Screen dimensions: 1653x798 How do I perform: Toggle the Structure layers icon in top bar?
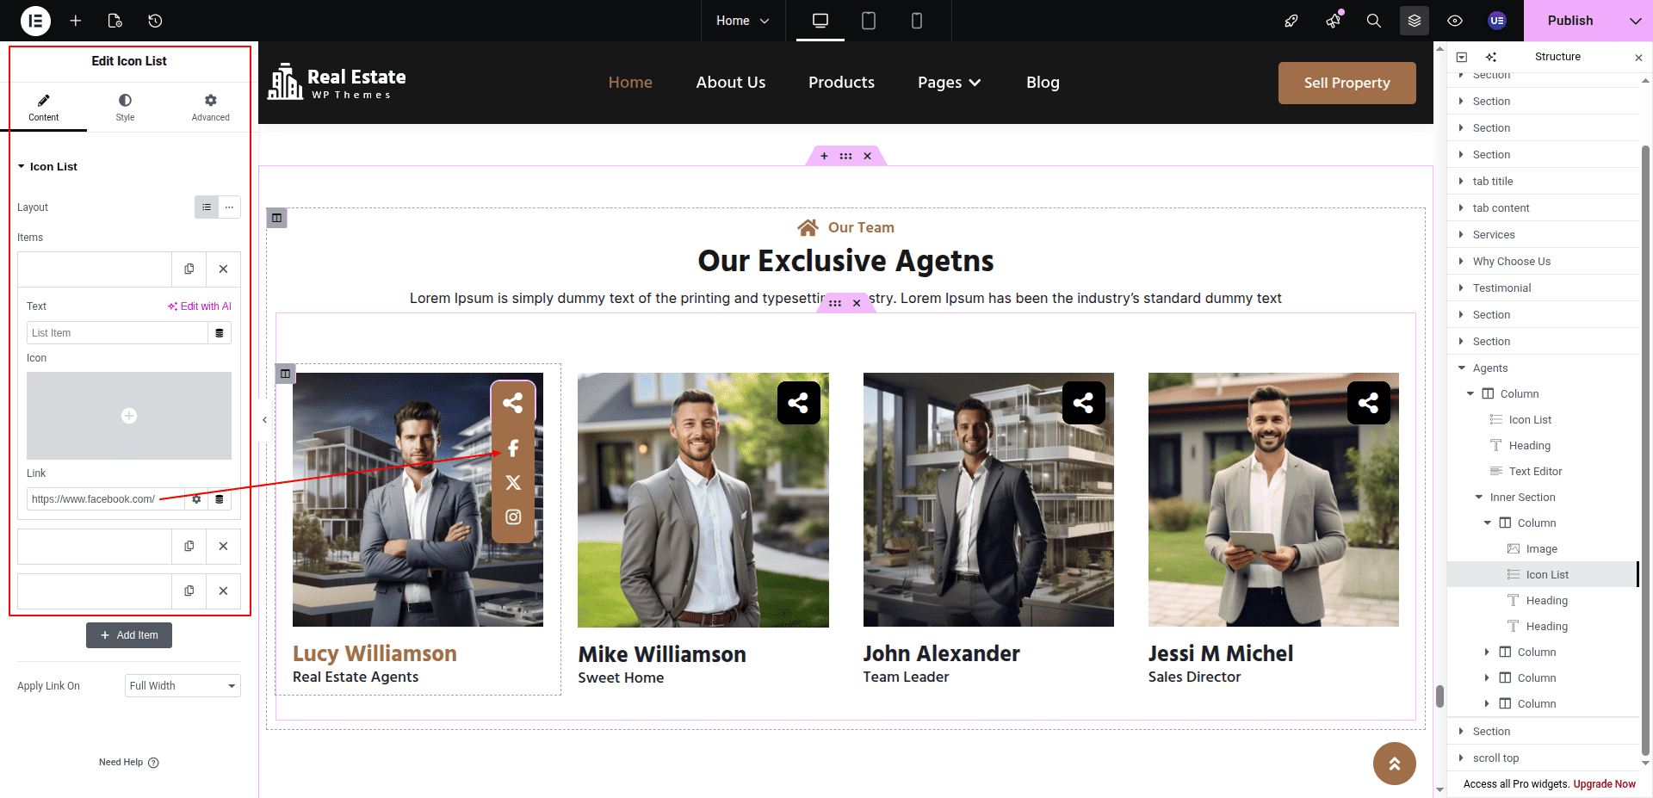1414,21
